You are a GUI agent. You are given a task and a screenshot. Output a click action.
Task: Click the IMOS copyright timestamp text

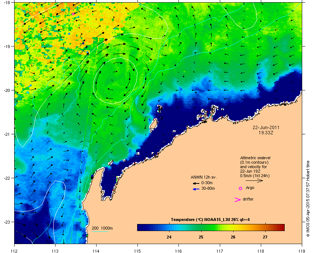tap(308, 199)
